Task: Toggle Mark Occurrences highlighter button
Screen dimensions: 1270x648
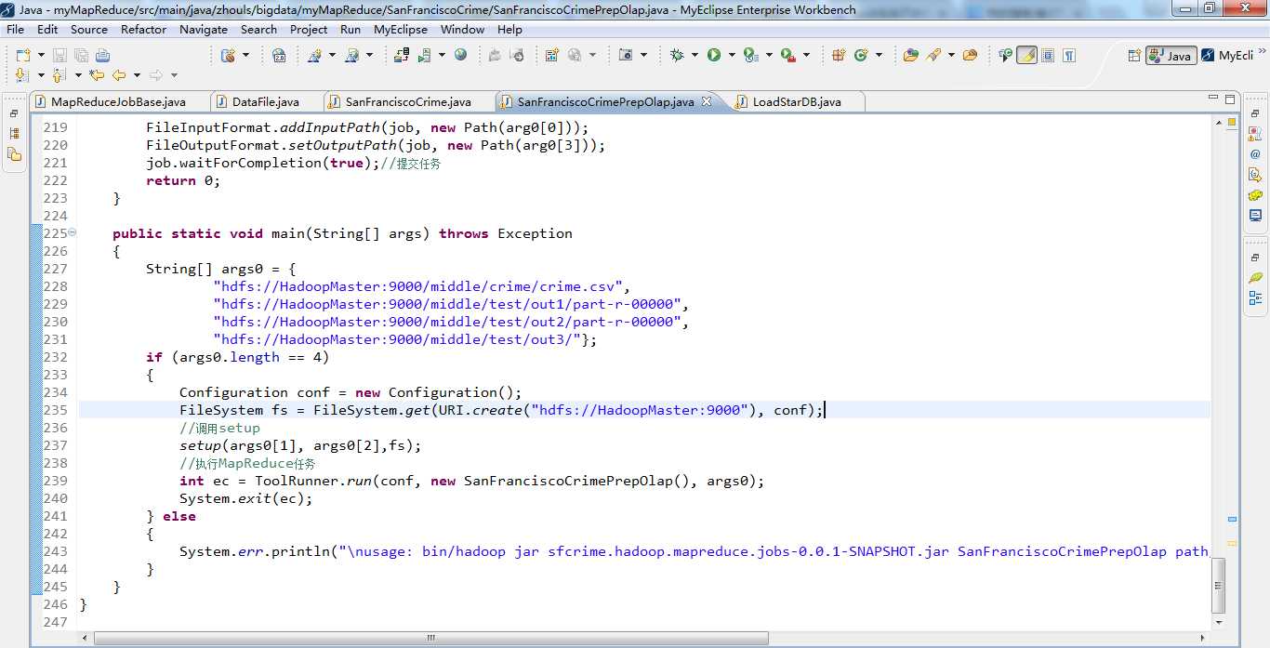Action: pyautogui.click(x=1026, y=55)
